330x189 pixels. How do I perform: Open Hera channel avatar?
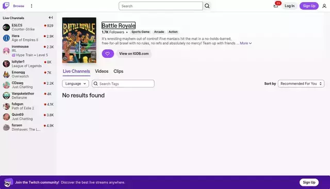pos(6,38)
